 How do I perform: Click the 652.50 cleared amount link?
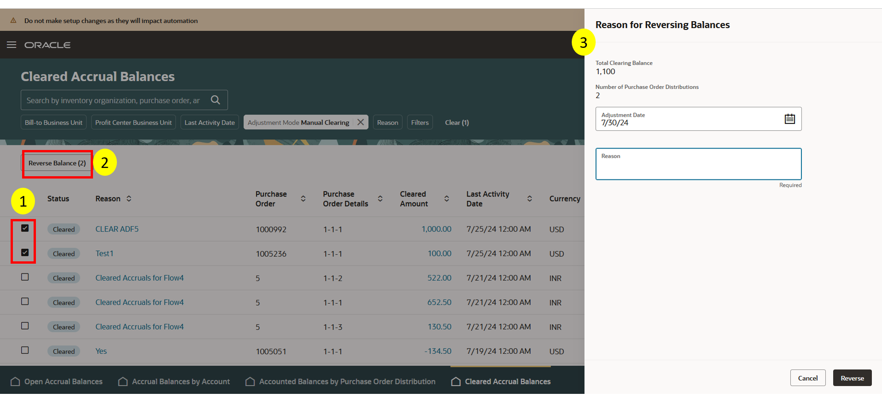pos(439,302)
